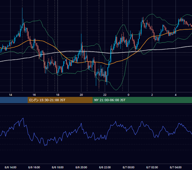Select the 20 hour axis label

[81, 95]
